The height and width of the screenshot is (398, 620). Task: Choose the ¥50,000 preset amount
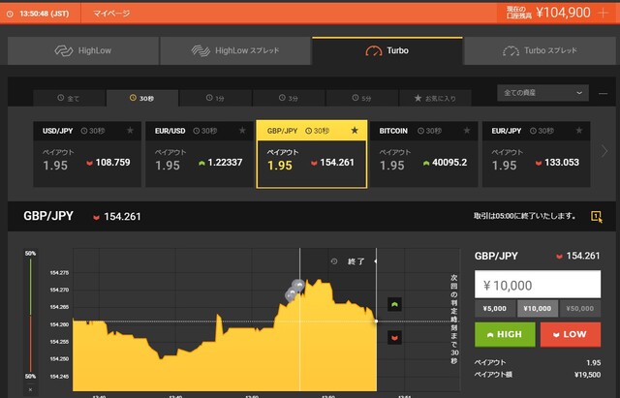coord(579,308)
